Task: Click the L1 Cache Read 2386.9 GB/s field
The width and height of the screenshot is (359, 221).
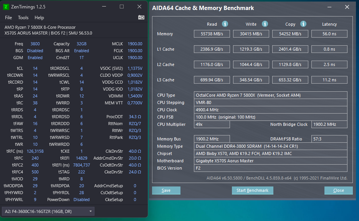Action: tap(212, 49)
